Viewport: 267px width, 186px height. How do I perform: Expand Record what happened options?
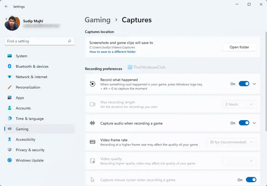pyautogui.click(x=254, y=84)
